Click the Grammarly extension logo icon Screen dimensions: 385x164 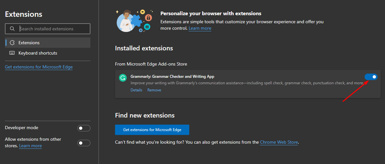pos(122,78)
